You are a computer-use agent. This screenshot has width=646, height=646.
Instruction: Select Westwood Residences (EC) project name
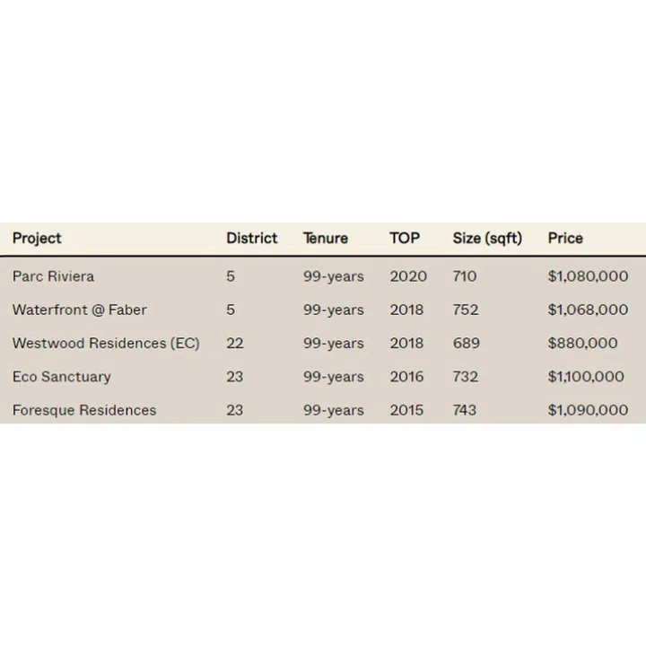point(106,343)
